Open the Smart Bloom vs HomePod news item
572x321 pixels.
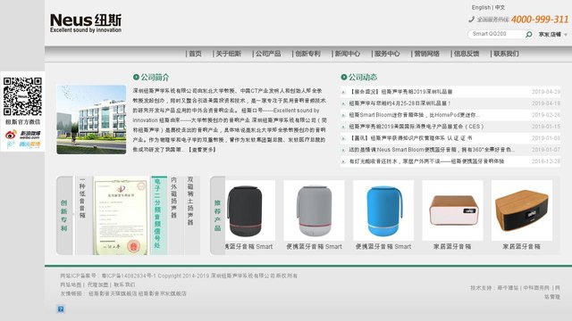click(x=414, y=115)
